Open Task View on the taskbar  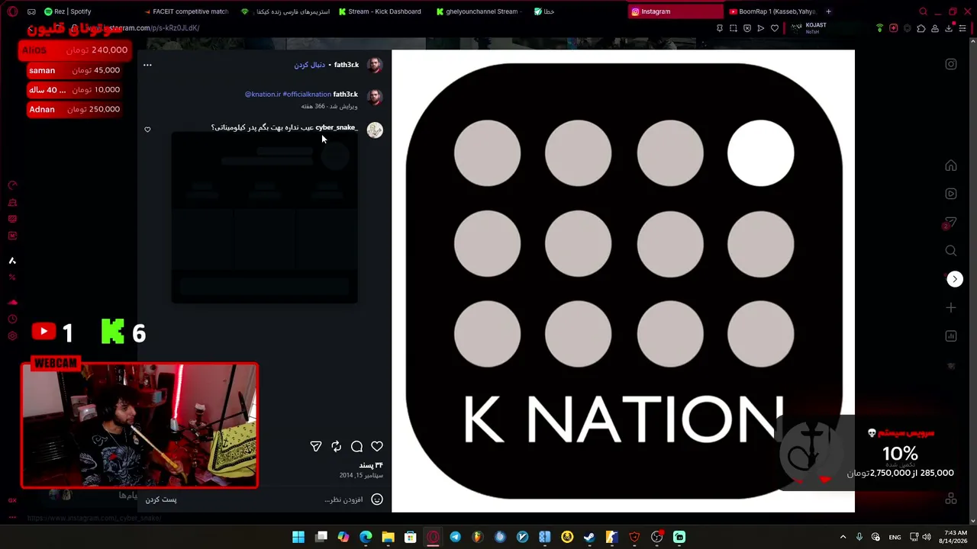[321, 537]
